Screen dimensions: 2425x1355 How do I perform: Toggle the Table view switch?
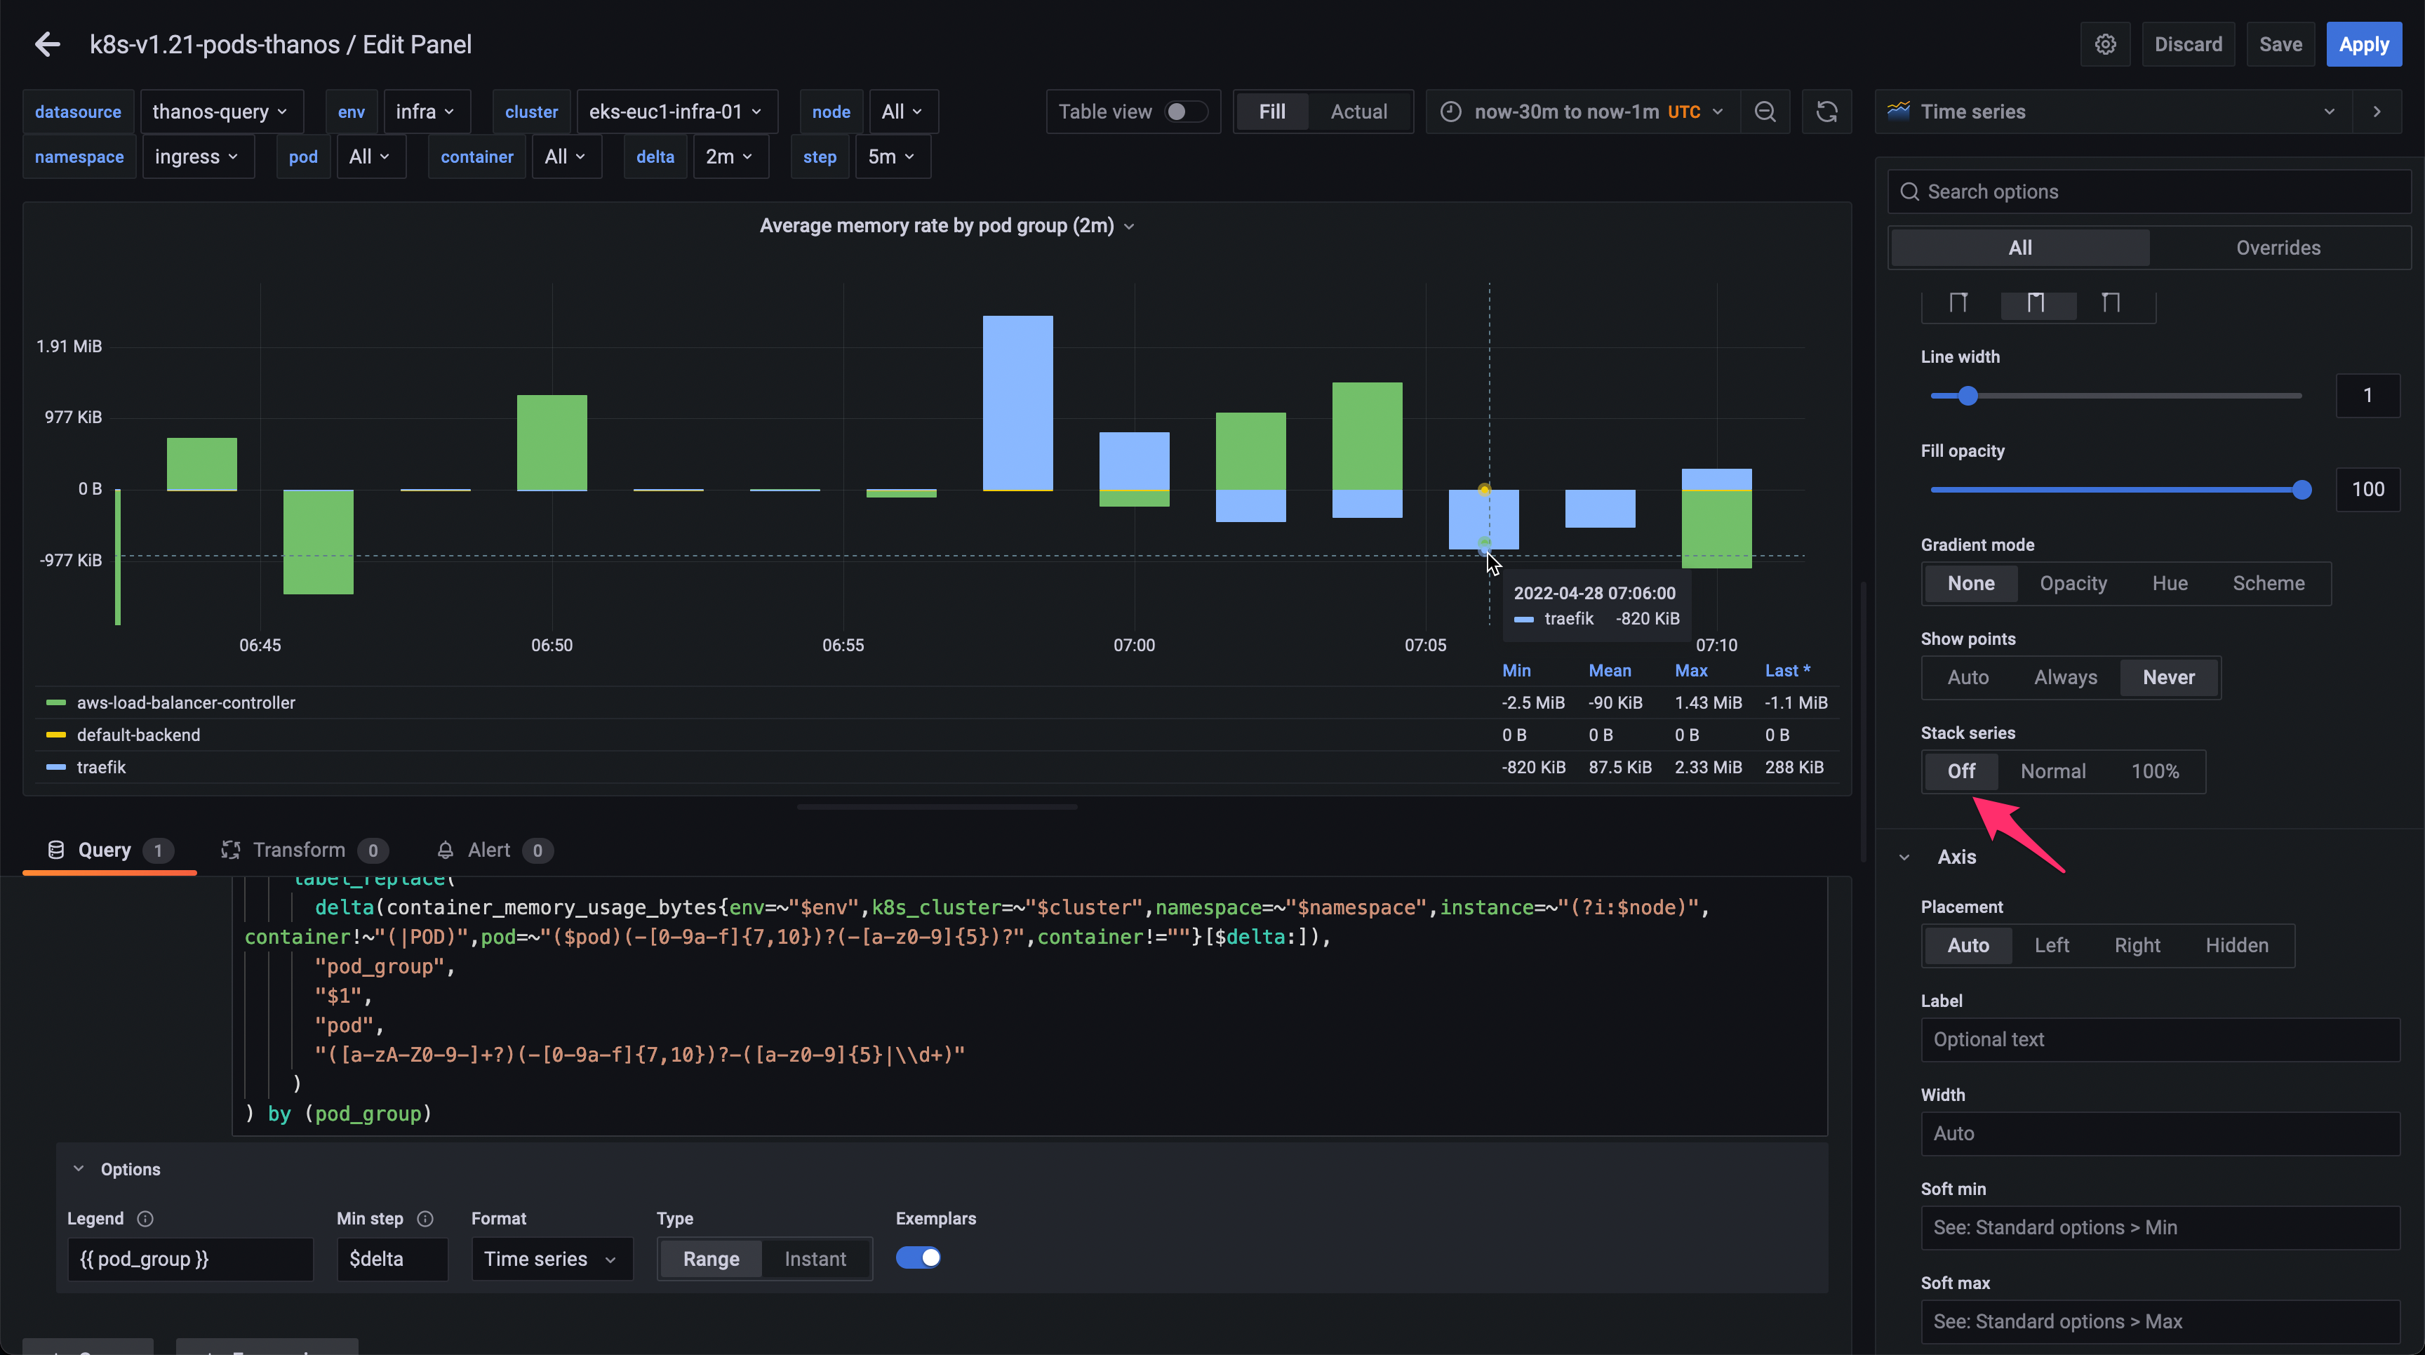click(1185, 112)
